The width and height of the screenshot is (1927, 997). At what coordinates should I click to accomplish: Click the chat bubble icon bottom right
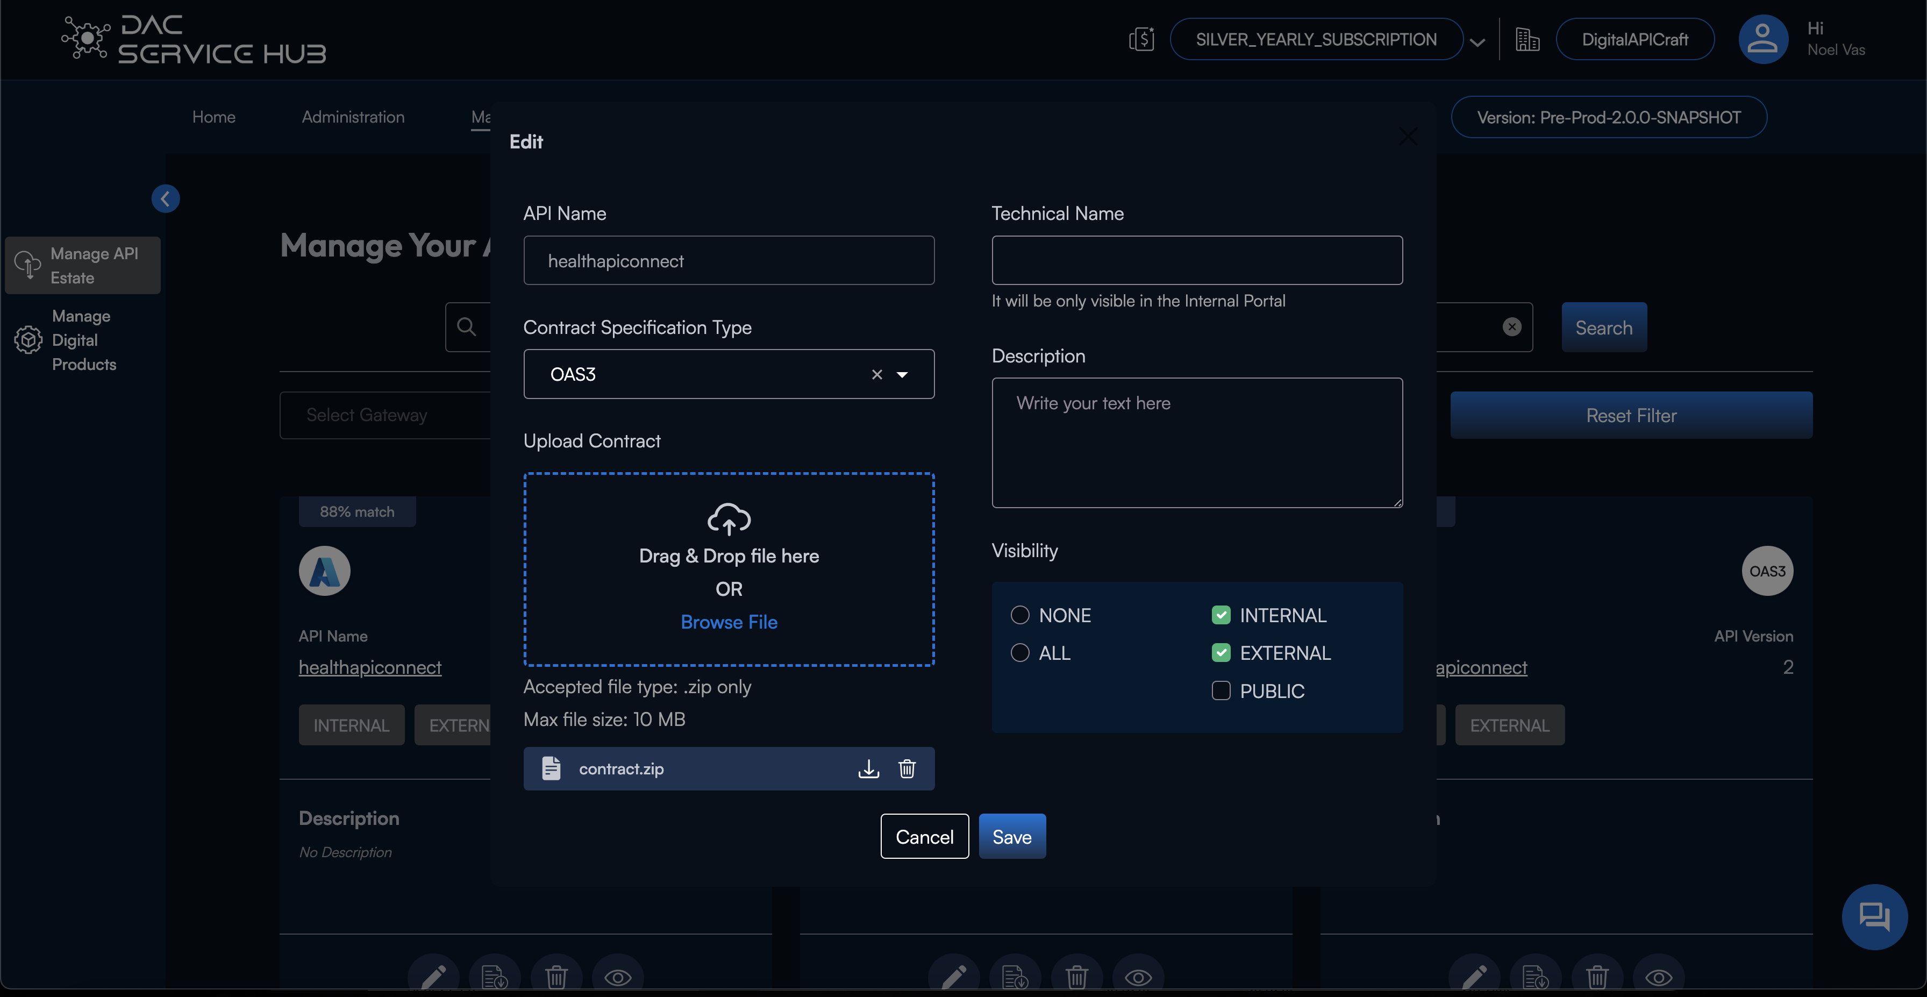1874,916
